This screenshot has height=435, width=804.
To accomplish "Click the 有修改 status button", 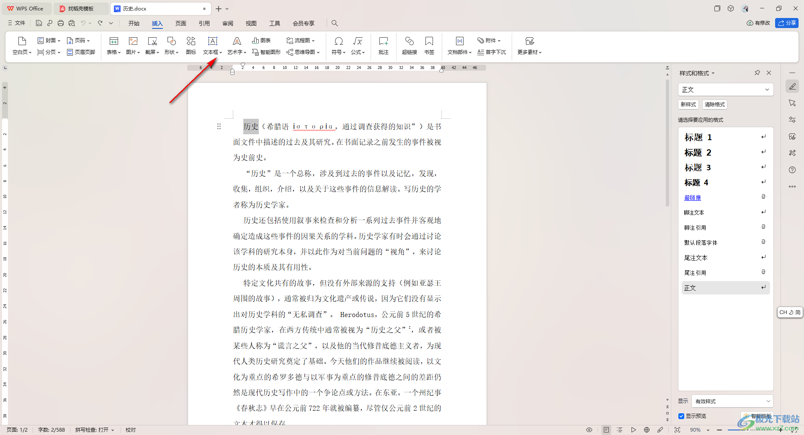I will (758, 23).
